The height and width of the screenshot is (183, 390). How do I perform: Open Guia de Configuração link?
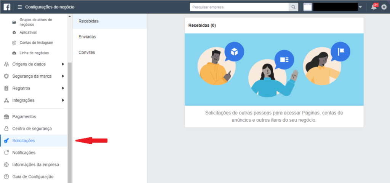click(x=33, y=177)
